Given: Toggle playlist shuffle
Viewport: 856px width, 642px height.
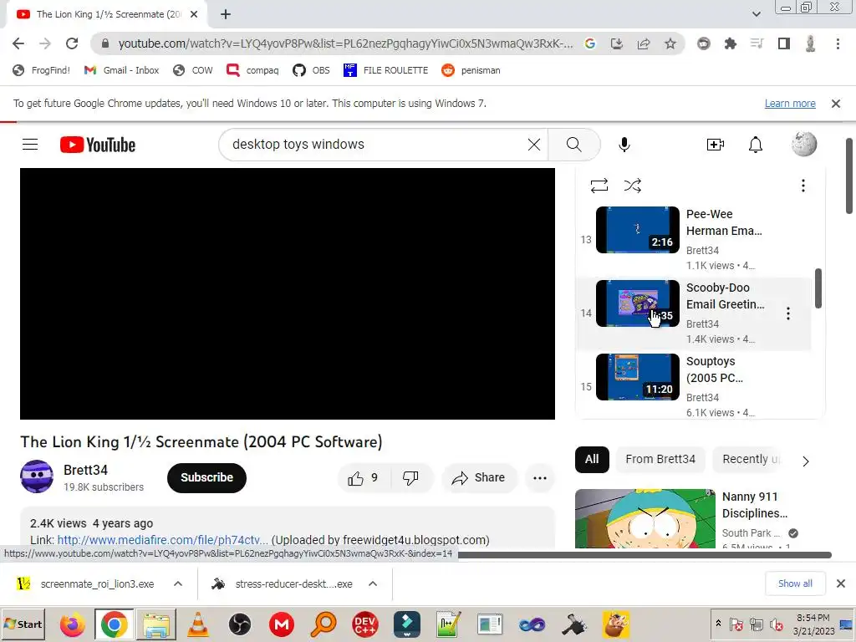Looking at the screenshot, I should click(632, 186).
